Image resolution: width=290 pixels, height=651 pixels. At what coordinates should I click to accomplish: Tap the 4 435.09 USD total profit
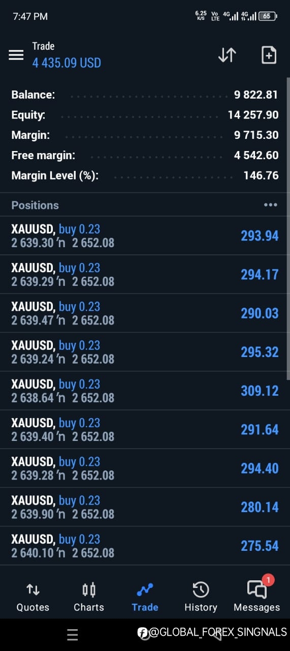point(67,63)
